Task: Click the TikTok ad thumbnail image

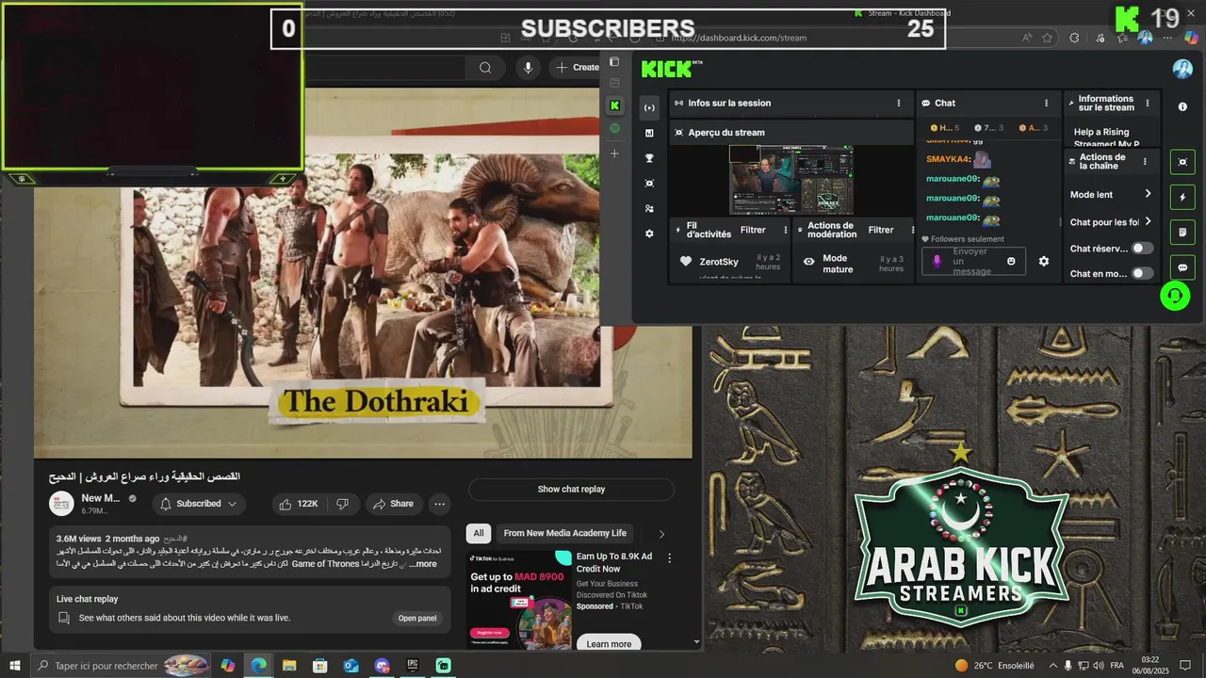Action: (x=518, y=600)
